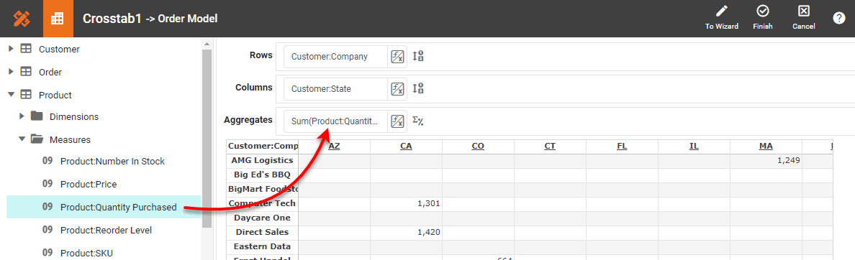Screen dimensions: 855x260
Task: Expand the Dimensions folder
Action: pyautogui.click(x=22, y=116)
